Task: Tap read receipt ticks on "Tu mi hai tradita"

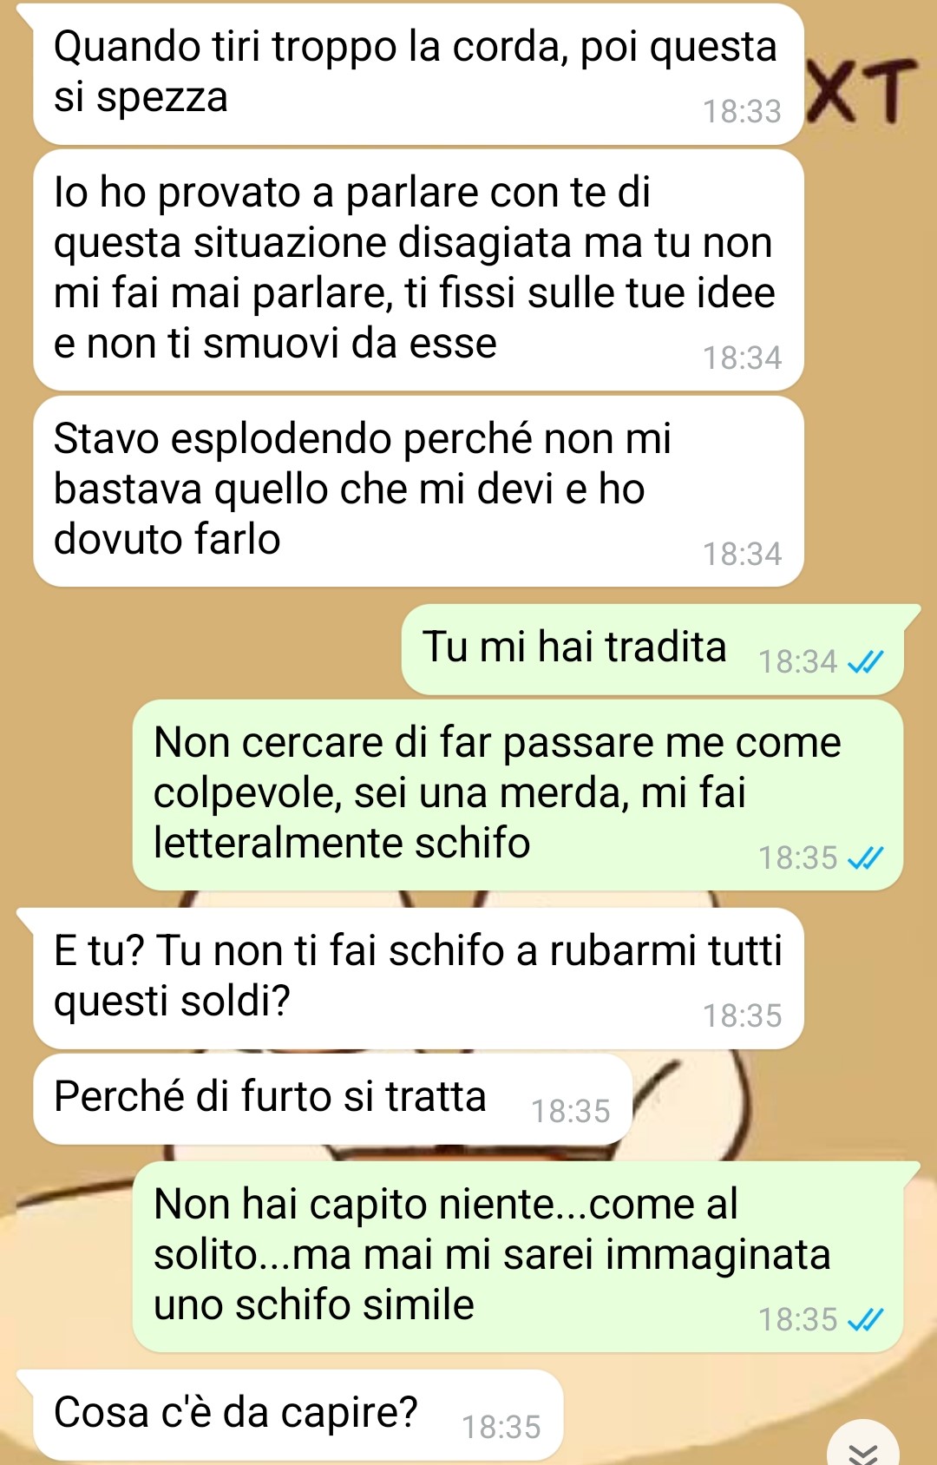Action: click(865, 662)
